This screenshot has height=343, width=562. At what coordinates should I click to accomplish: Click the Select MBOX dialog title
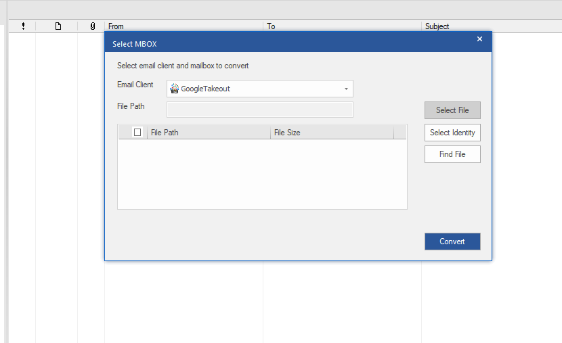click(x=135, y=44)
